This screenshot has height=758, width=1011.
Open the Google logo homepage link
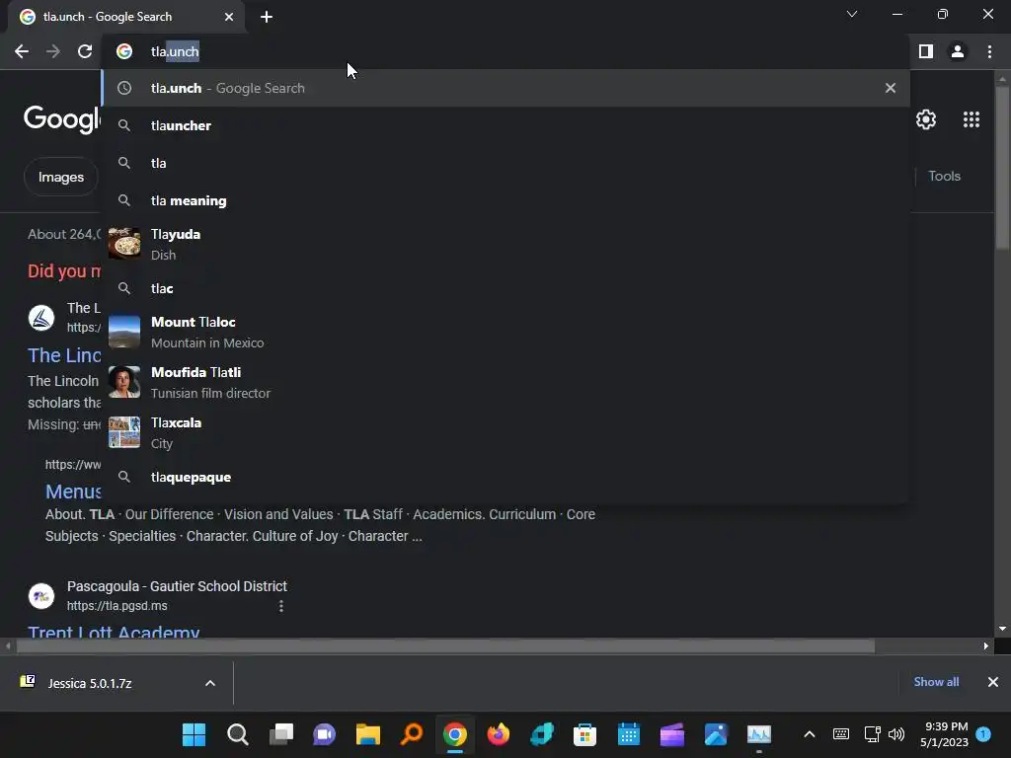pos(62,119)
